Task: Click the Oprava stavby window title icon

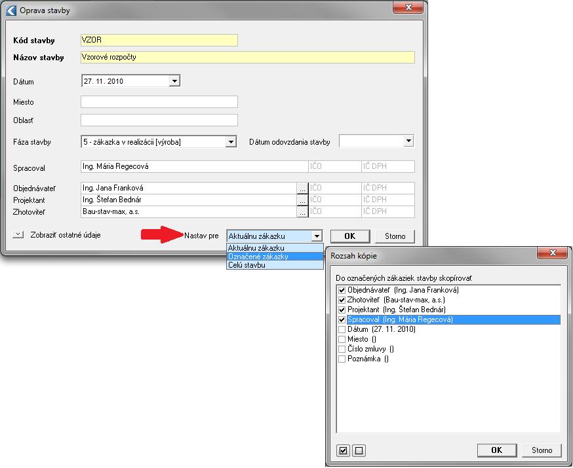Action: 11,10
